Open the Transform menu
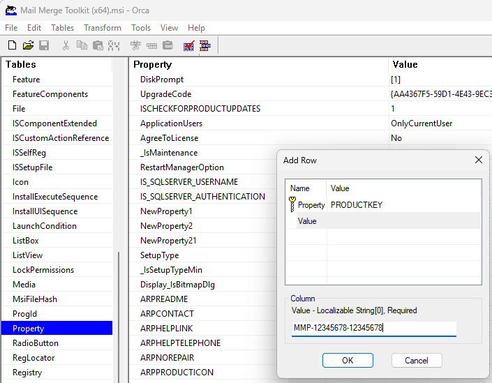The height and width of the screenshot is (383, 492). (103, 28)
